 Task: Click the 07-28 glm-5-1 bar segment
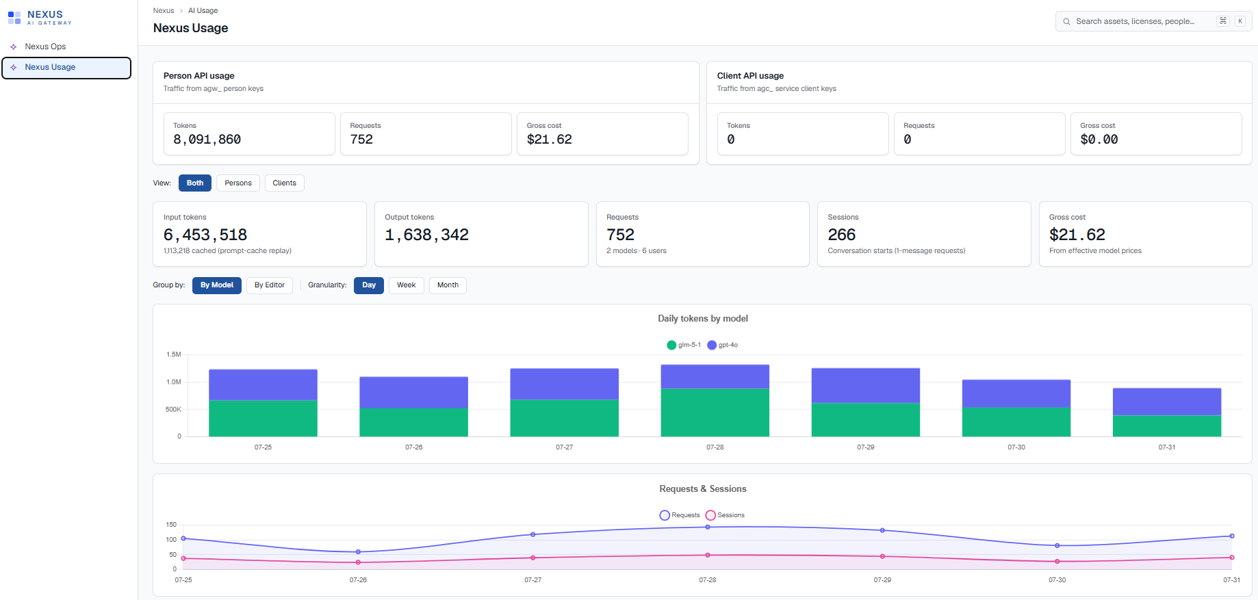pyautogui.click(x=715, y=413)
